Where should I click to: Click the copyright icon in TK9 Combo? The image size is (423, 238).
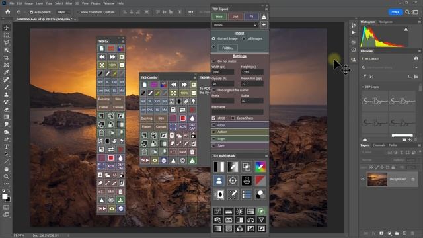point(182,161)
